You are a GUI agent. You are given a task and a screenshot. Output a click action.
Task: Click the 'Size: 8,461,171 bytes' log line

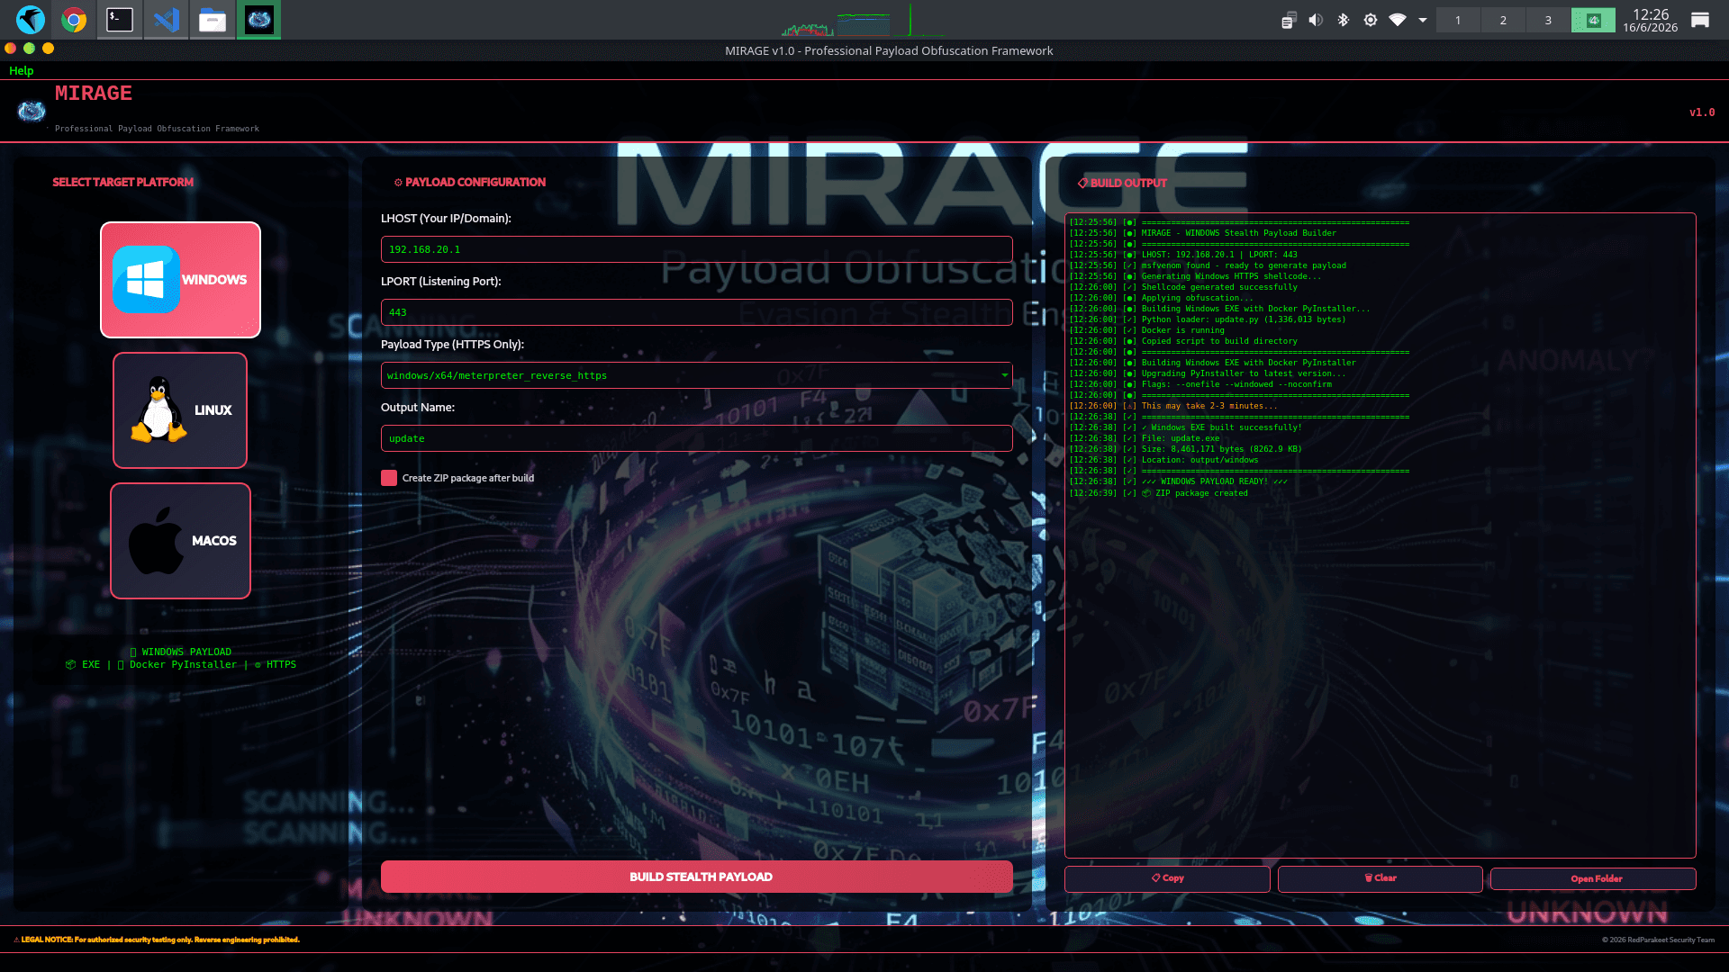1185,449
